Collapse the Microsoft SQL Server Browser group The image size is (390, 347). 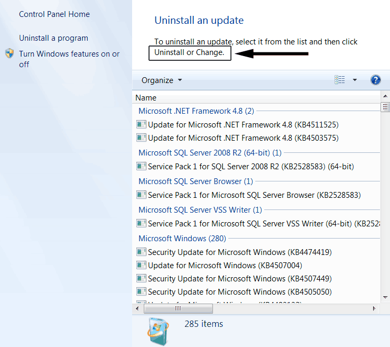[196, 181]
